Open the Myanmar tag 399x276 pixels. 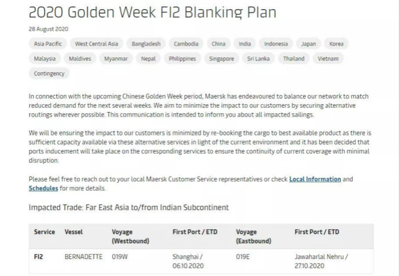116,59
